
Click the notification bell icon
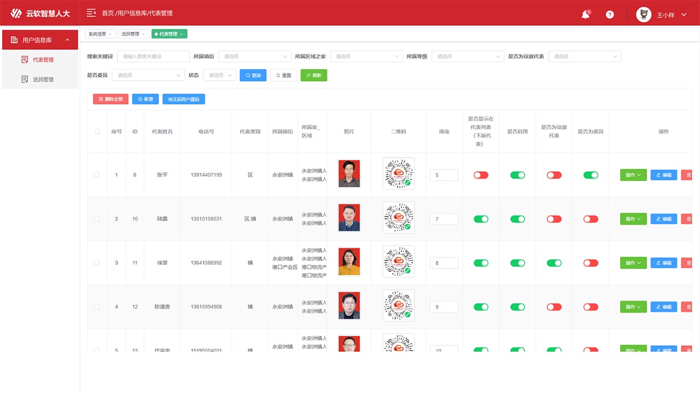point(585,15)
